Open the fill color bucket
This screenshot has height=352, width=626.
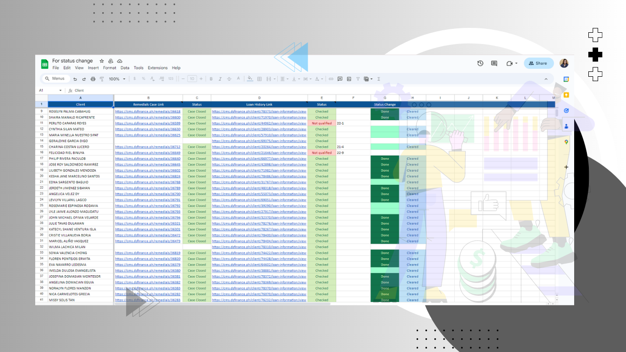(250, 79)
